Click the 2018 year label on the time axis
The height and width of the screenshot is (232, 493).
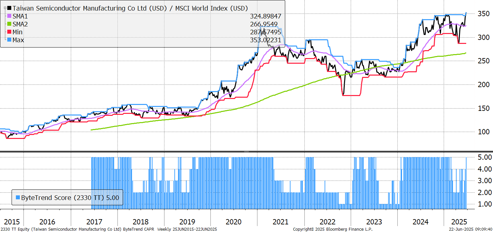click(140, 222)
